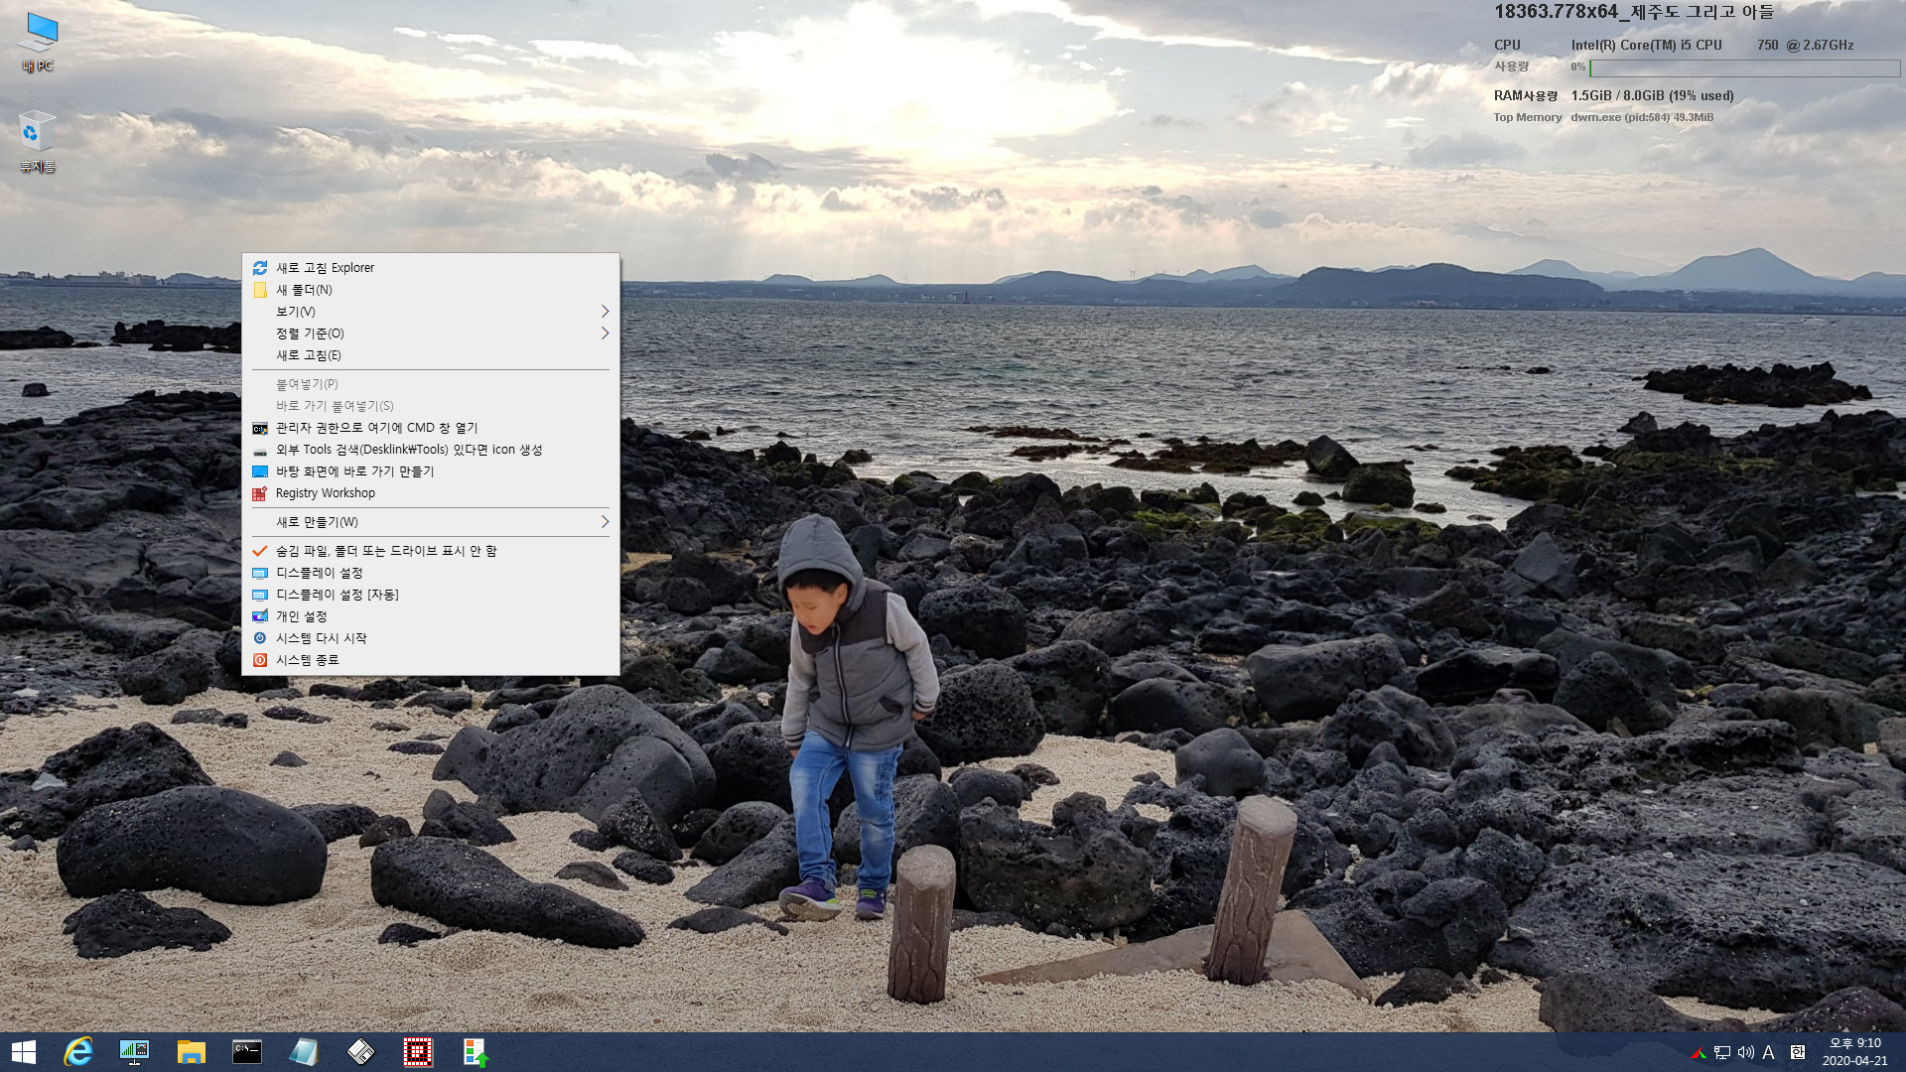Expand the 정렬 기준(O) submenu
Screen dimensions: 1906x1072
431,334
